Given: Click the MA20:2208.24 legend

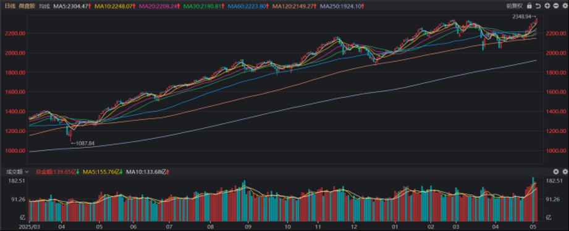Looking at the screenshot, I should click(x=160, y=6).
